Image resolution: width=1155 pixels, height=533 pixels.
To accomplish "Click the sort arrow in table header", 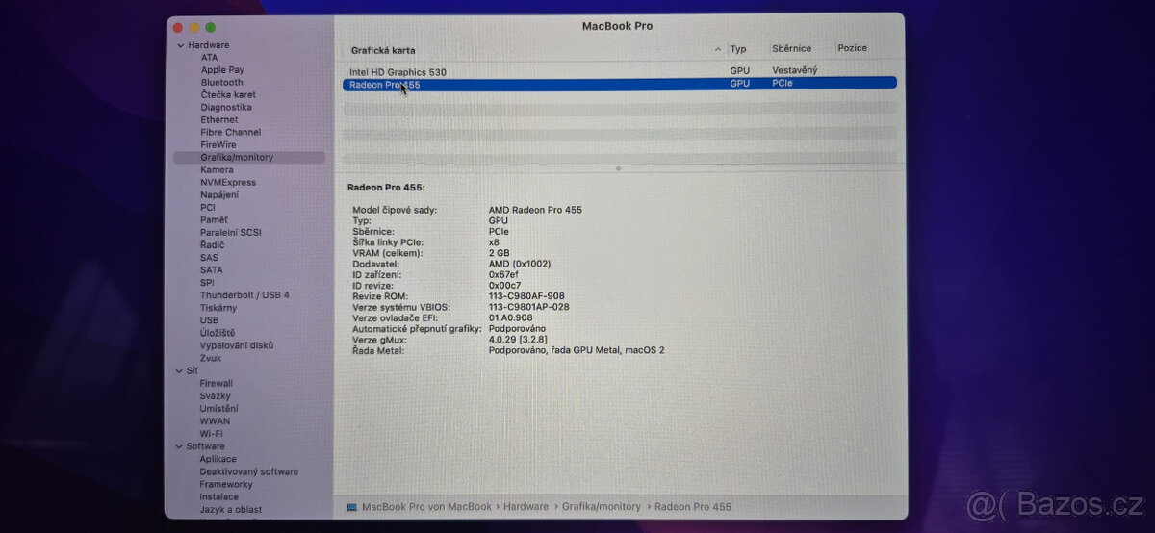I will click(718, 49).
